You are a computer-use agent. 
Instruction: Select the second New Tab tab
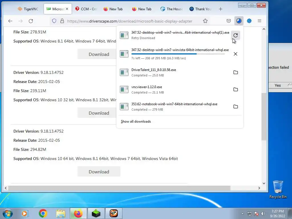[x=142, y=9]
